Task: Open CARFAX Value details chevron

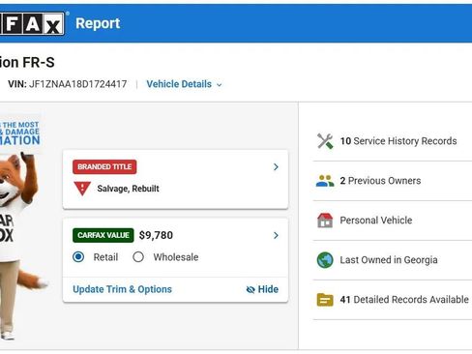Action: (x=276, y=235)
